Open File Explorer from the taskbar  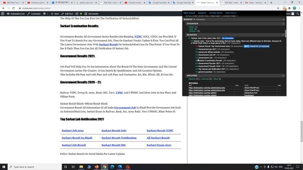81,167
